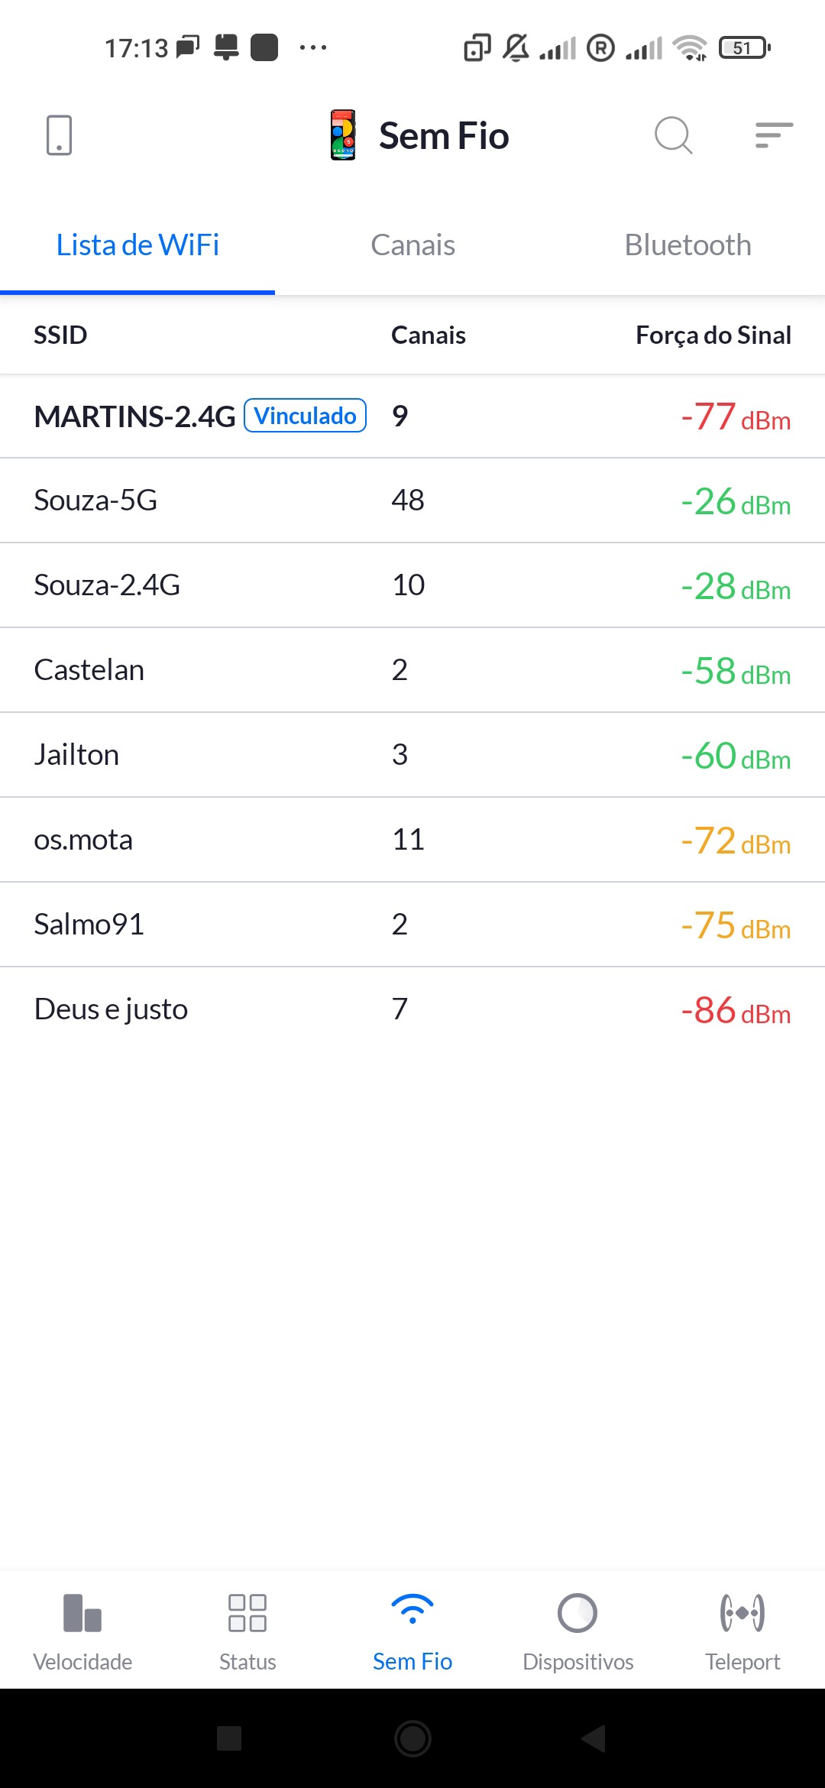Sort by the SSID column header

(60, 335)
